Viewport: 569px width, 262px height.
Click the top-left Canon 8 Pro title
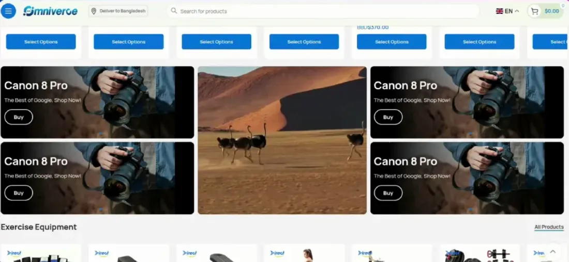[36, 86]
